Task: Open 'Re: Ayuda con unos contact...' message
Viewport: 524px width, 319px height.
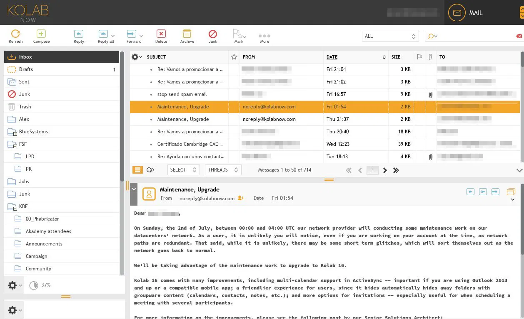Action: (x=325, y=157)
